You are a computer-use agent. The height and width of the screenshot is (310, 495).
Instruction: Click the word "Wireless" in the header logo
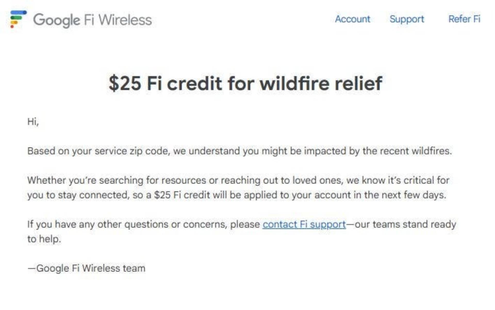coord(125,20)
